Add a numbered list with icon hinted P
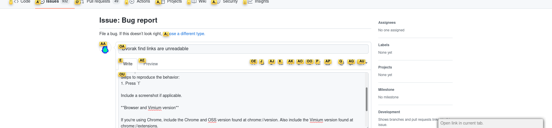The height and width of the screenshot is (128, 552). click(x=318, y=63)
